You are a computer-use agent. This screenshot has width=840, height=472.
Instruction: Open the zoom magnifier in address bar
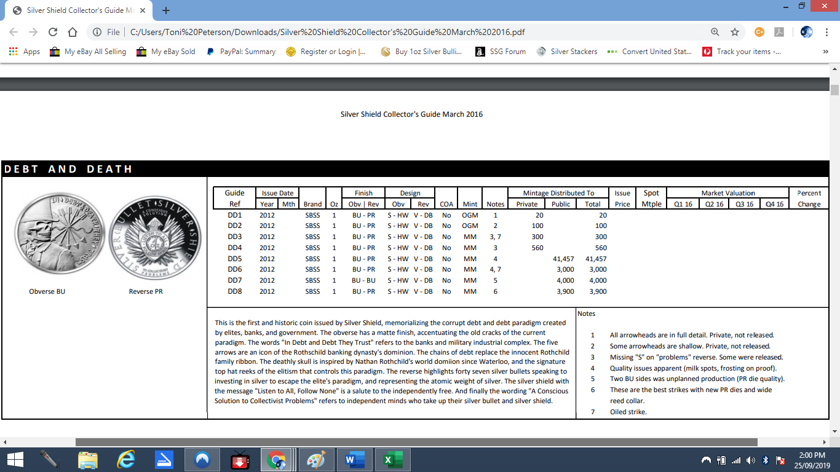(715, 32)
